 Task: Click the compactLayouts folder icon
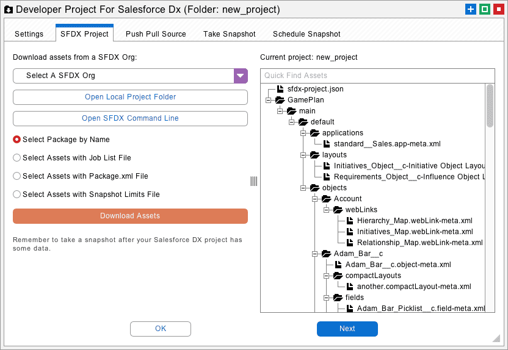click(x=338, y=276)
